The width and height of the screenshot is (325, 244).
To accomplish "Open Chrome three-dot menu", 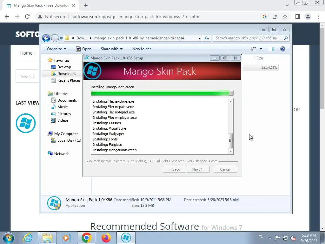I will [318, 17].
